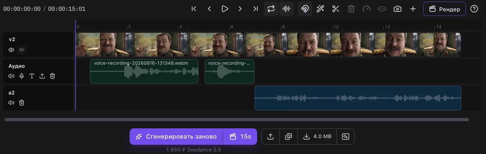The height and width of the screenshot is (154, 486).
Task: Click the horizontal timeline scrollbar
Action: [x=237, y=120]
